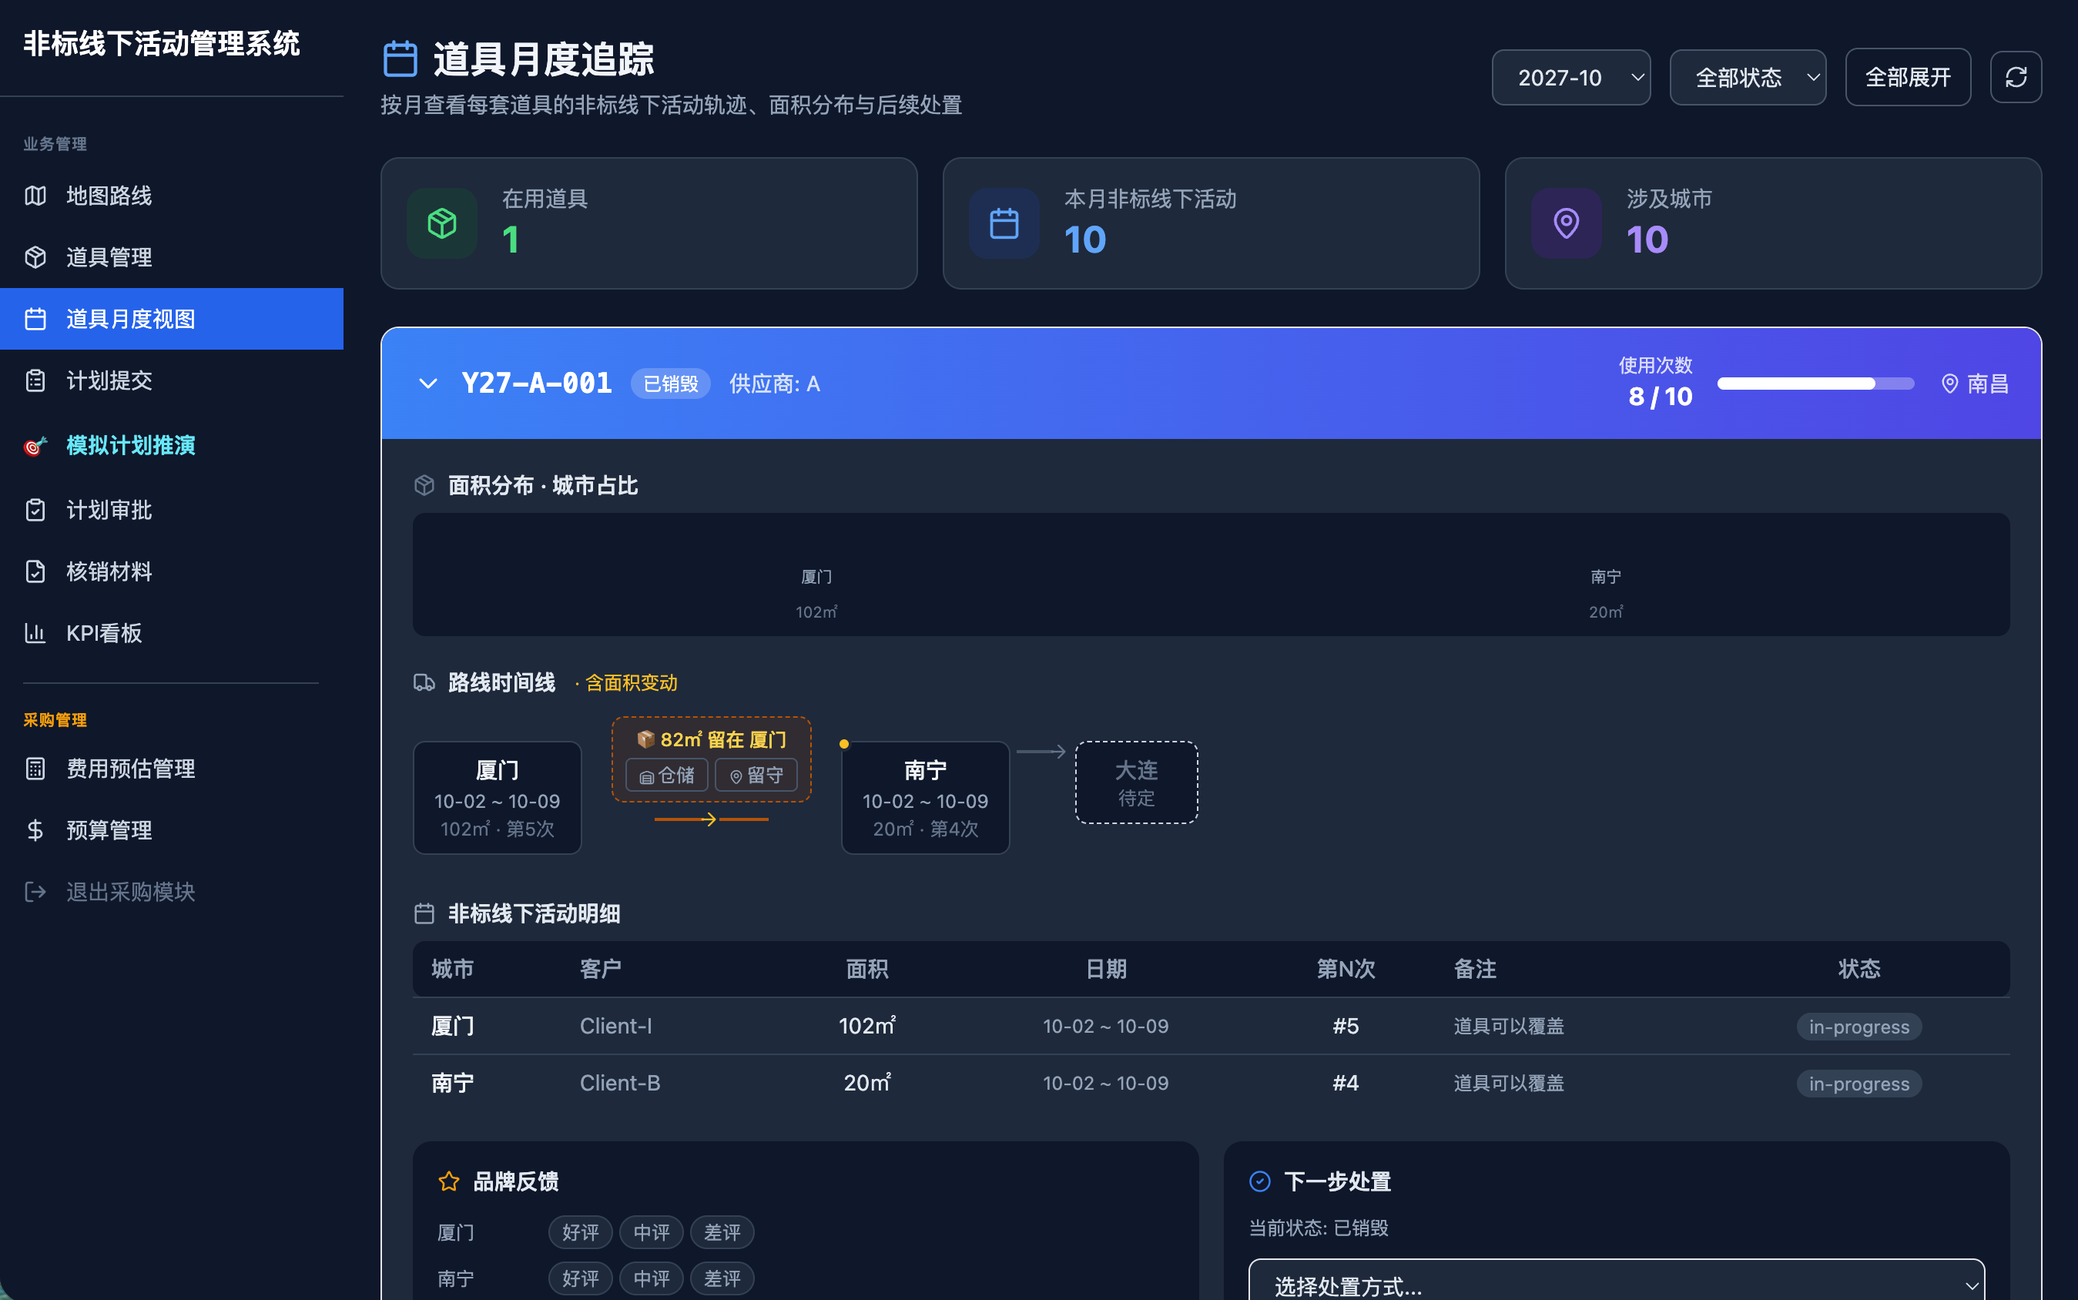Screen dimensions: 2078x1300
Task: Click the calendar icon beside 非标线下活动明细
Action: tap(424, 913)
